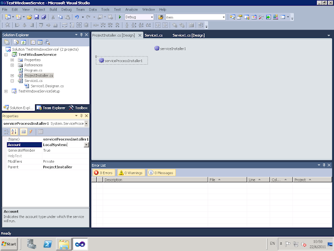This screenshot has height=251, width=334.
Task: Toggle the Categorized view in Properties
Action: click(x=7, y=132)
